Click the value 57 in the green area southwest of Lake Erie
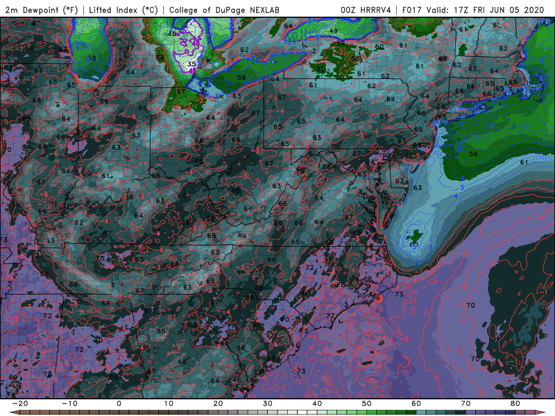The image size is (555, 416). tap(181, 92)
